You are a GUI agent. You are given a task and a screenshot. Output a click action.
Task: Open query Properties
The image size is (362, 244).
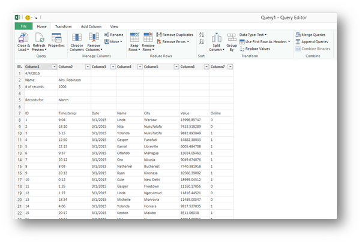(x=56, y=38)
